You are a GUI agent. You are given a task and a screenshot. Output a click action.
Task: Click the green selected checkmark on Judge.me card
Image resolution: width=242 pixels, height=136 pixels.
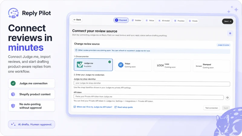click(x=110, y=62)
